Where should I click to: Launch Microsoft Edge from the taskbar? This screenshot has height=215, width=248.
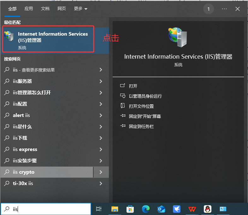(146, 209)
